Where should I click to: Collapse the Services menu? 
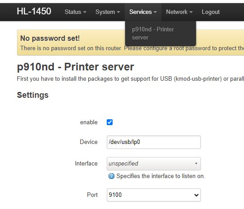(x=143, y=12)
